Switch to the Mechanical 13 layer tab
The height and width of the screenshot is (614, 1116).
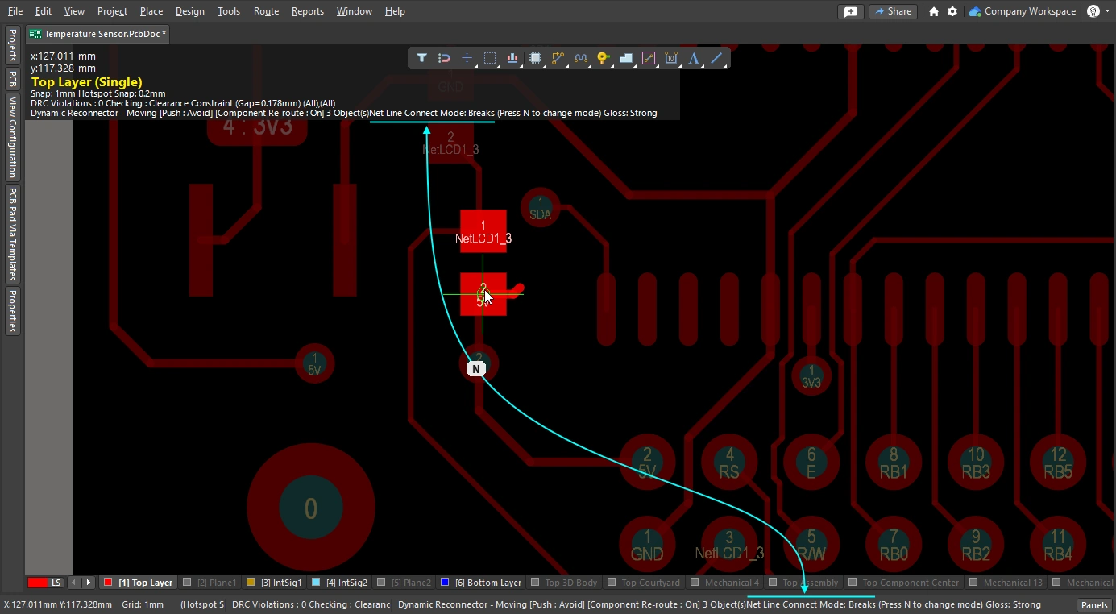(1006, 583)
